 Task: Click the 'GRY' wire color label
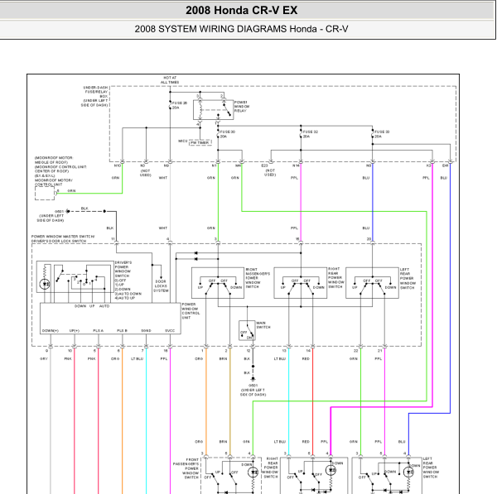click(x=44, y=359)
